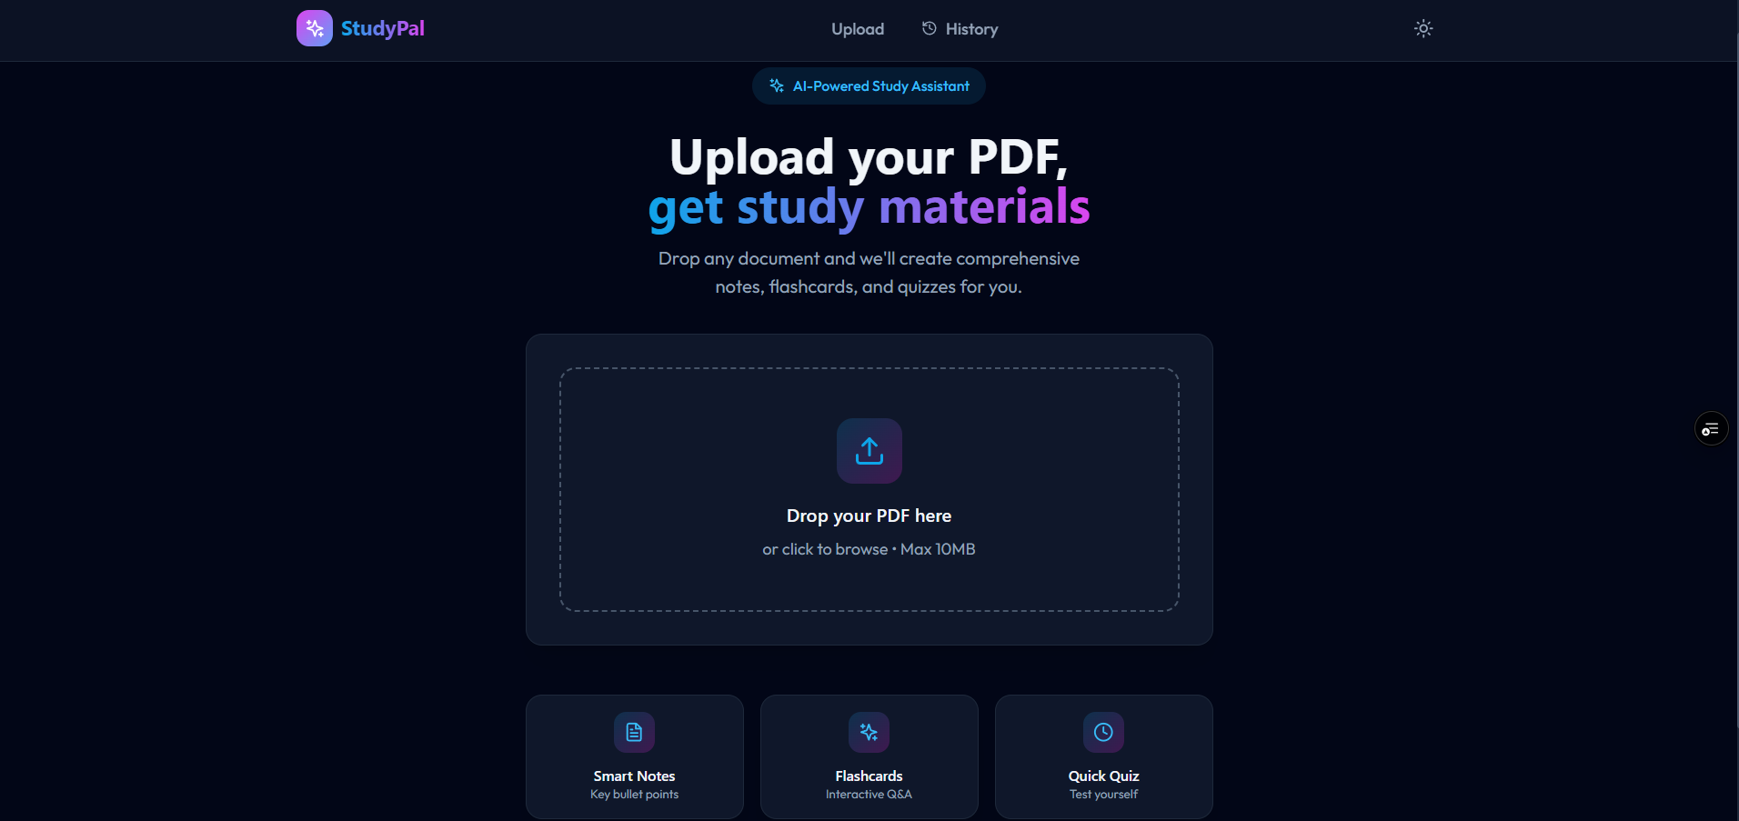This screenshot has width=1739, height=821.
Task: Click the History clock icon
Action: point(929,28)
